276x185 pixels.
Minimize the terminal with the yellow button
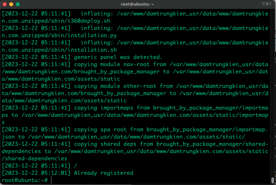pos(11,4)
